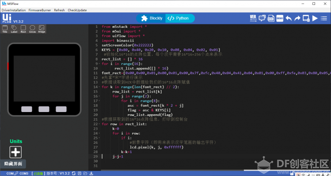This screenshot has height=176, width=331.
Task: Click the 隐藏界面 hide interface button
Action: pos(13,164)
